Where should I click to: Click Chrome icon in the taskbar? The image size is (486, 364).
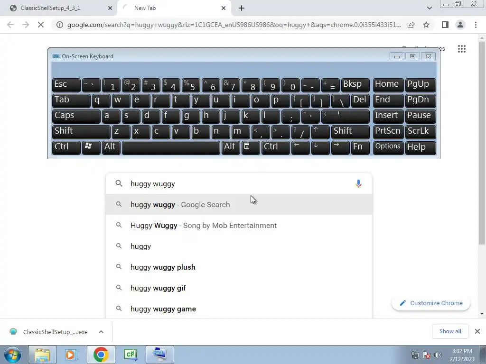click(x=101, y=355)
